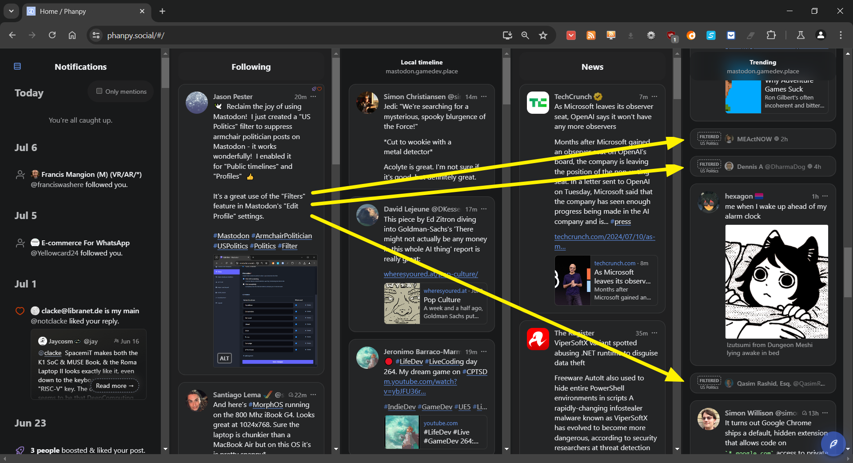Click hexagon's avatar in Trending
Viewport: 853px width, 463px height.
point(709,202)
